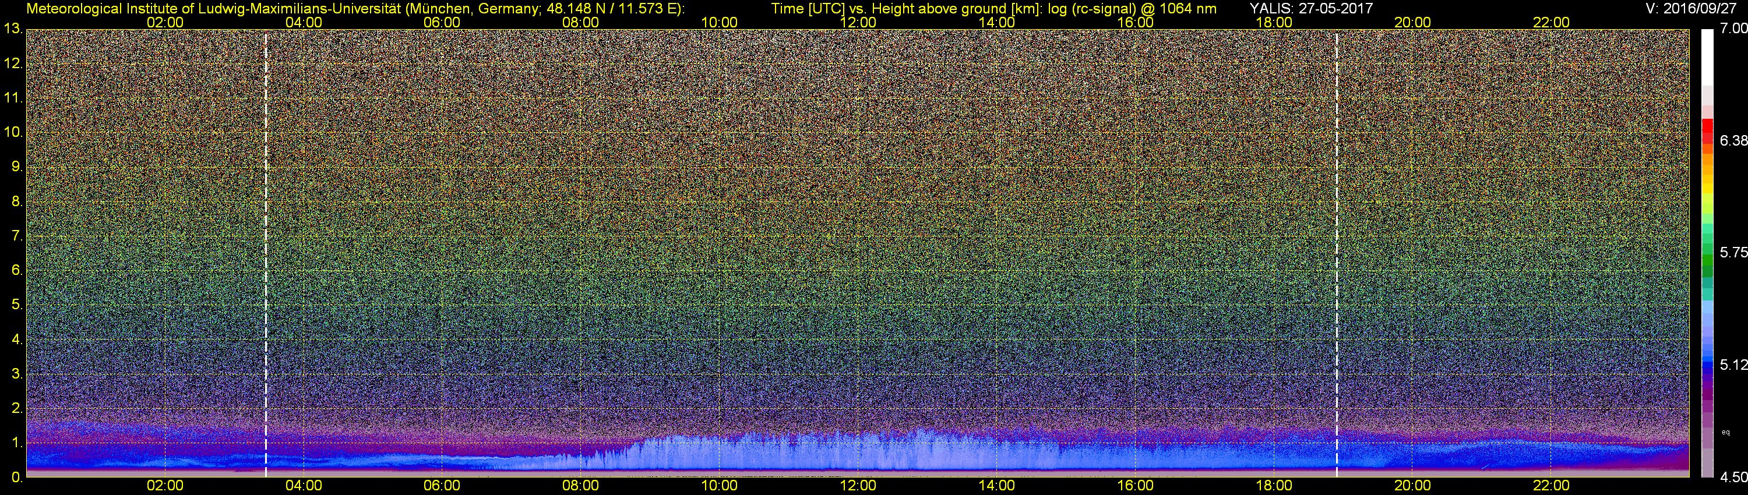This screenshot has height=495, width=1748.
Task: Click the 22:00 label on the bottom time axis
Action: point(1551,486)
